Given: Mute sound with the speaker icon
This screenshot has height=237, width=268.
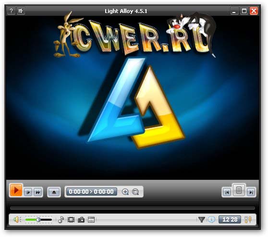Looking at the screenshot, I should [17, 219].
